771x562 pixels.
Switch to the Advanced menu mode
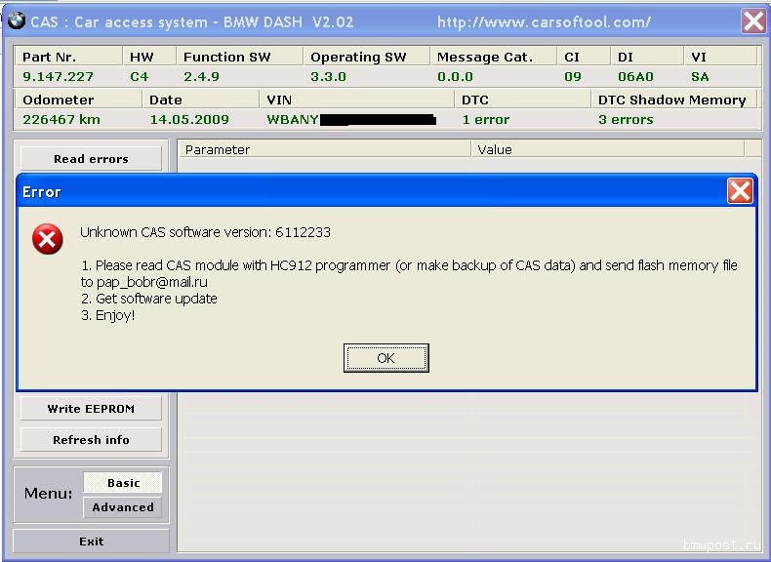123,507
